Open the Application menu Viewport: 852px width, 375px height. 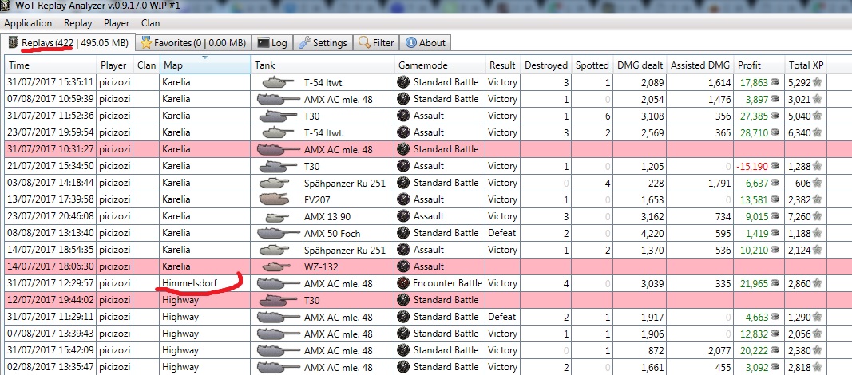(28, 23)
